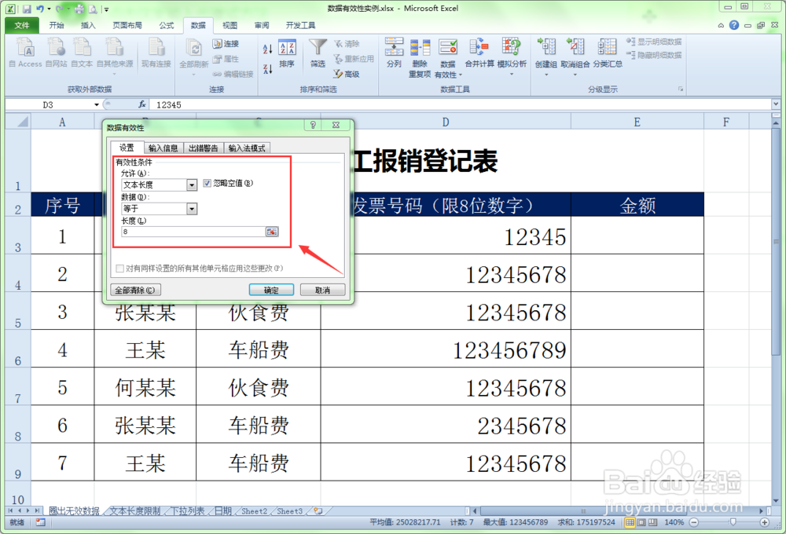Sort descending with the Z-A icon
The width and height of the screenshot is (786, 534).
[x=268, y=68]
